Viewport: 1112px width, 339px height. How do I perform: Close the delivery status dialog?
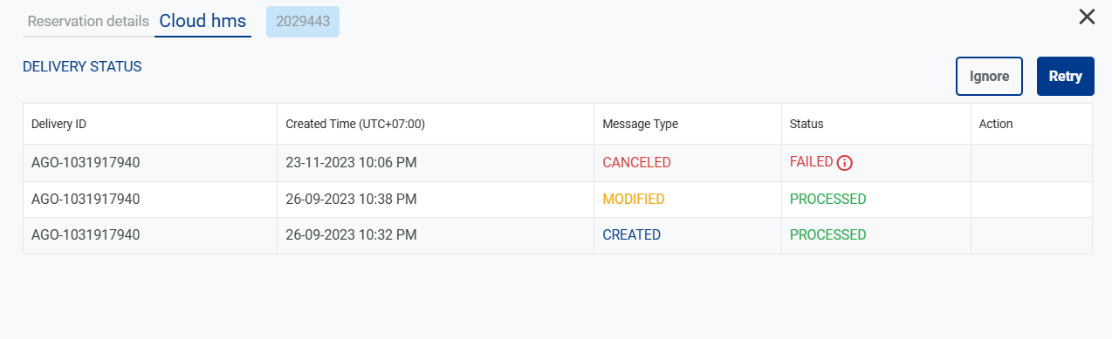[1087, 17]
